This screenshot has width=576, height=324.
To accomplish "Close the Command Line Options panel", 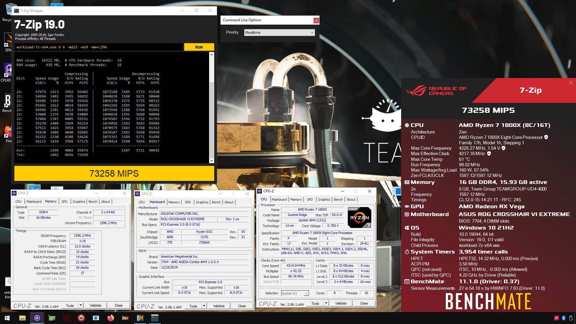I will pos(316,20).
